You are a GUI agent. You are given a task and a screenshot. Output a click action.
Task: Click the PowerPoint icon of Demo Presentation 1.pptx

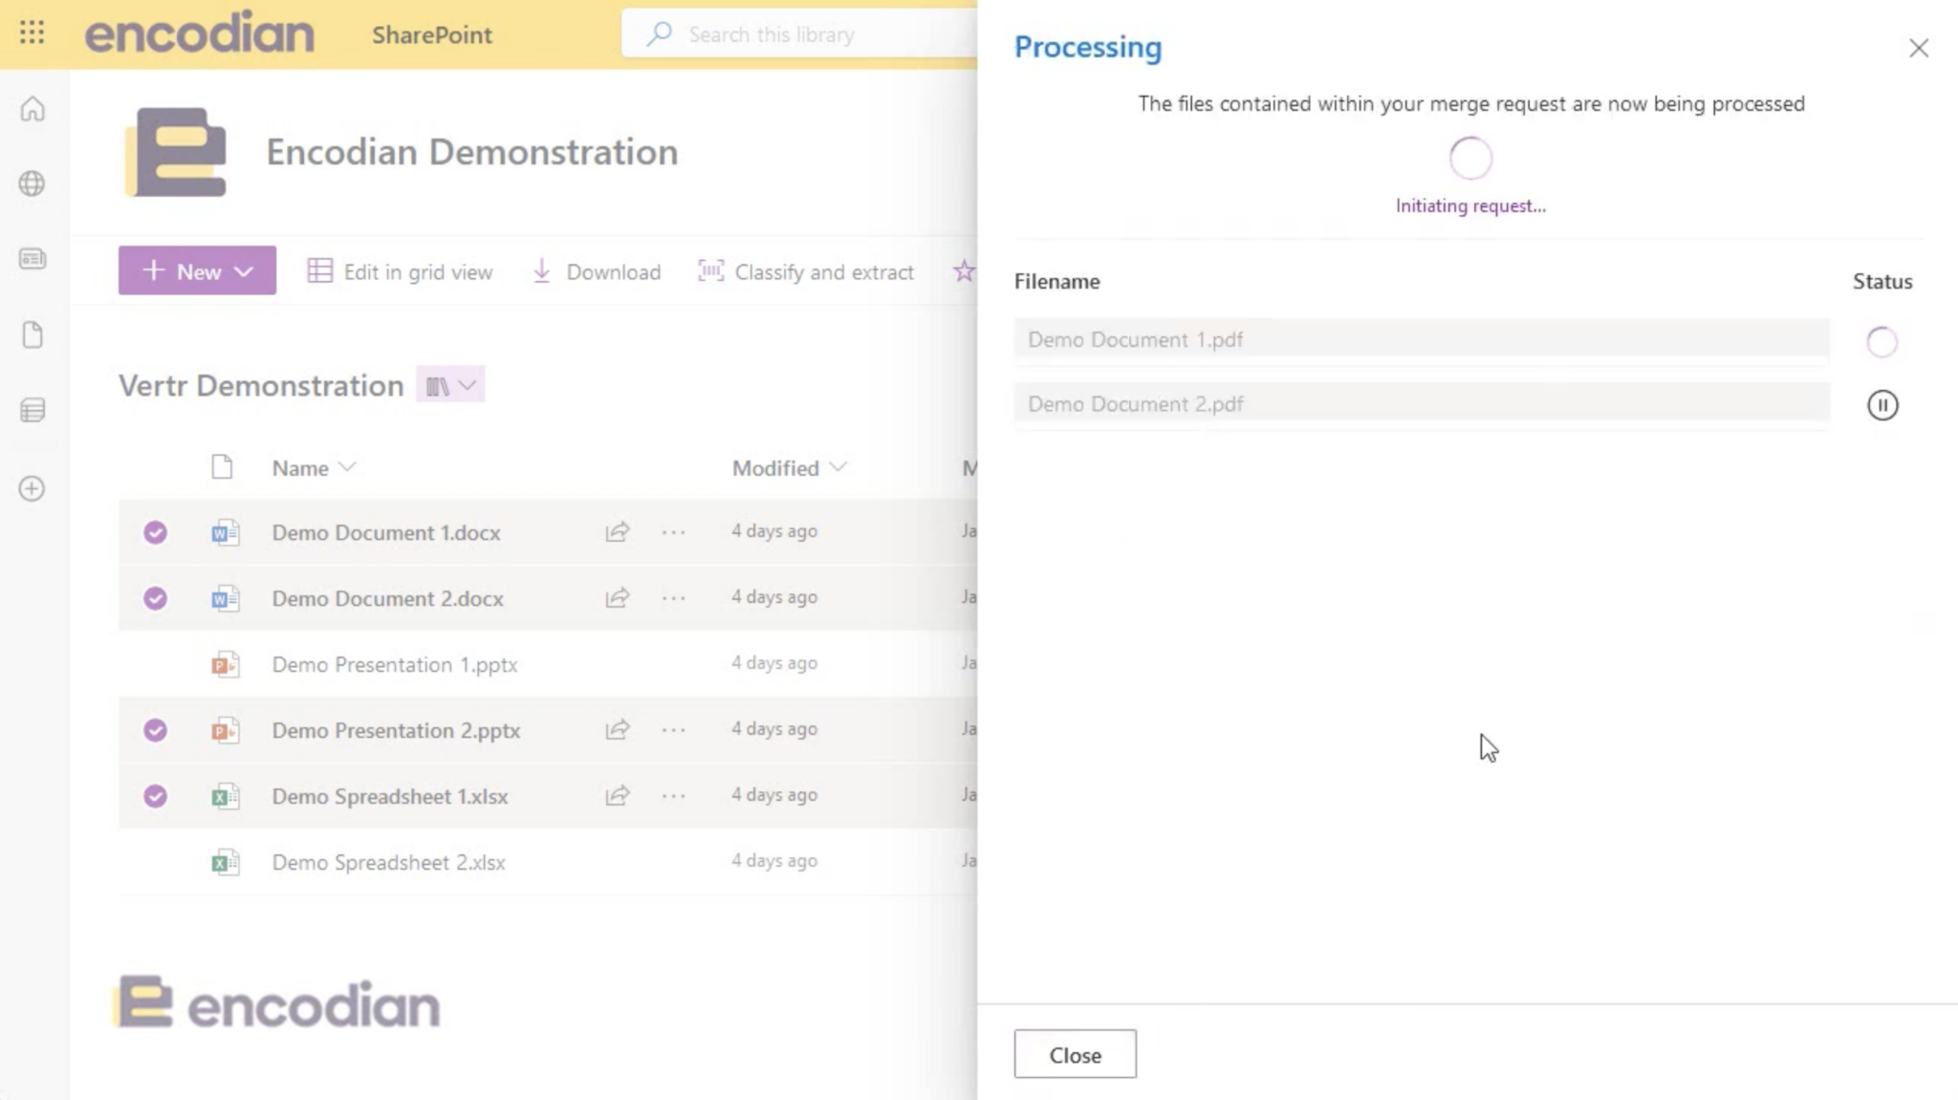(225, 664)
